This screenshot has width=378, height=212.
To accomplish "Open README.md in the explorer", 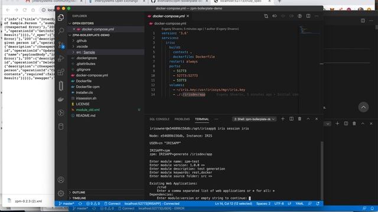I will tap(86, 115).
